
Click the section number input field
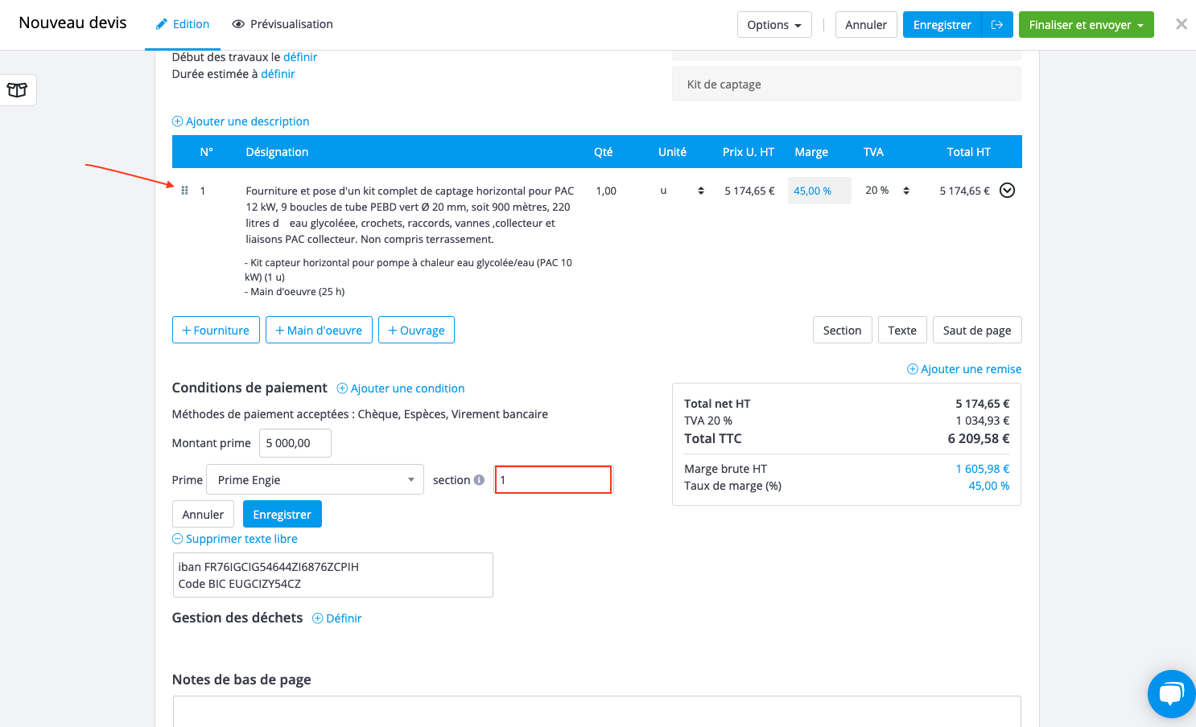pos(553,480)
